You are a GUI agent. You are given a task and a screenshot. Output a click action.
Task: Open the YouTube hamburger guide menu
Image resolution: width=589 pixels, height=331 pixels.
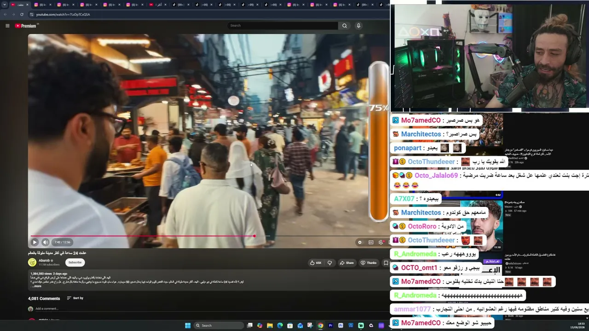7,26
